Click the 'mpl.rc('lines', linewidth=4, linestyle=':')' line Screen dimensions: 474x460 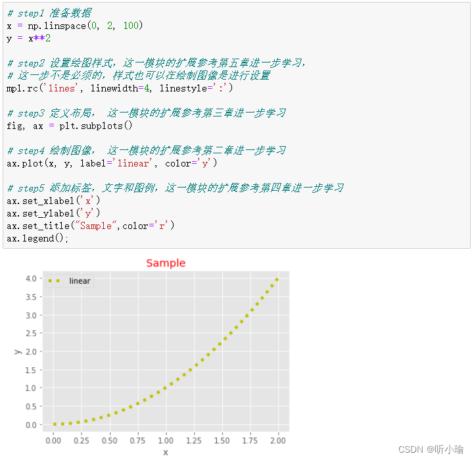tap(120, 88)
